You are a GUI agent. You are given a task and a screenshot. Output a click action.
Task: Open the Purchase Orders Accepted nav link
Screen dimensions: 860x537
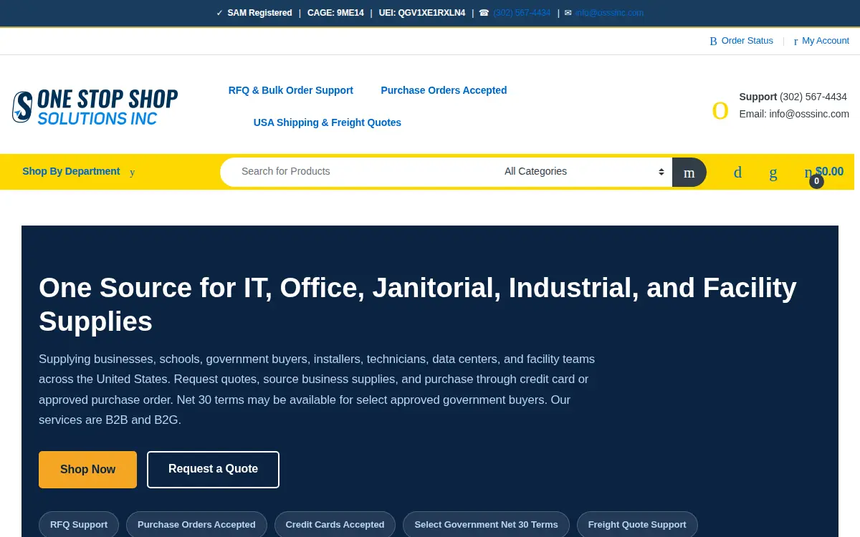tap(444, 90)
